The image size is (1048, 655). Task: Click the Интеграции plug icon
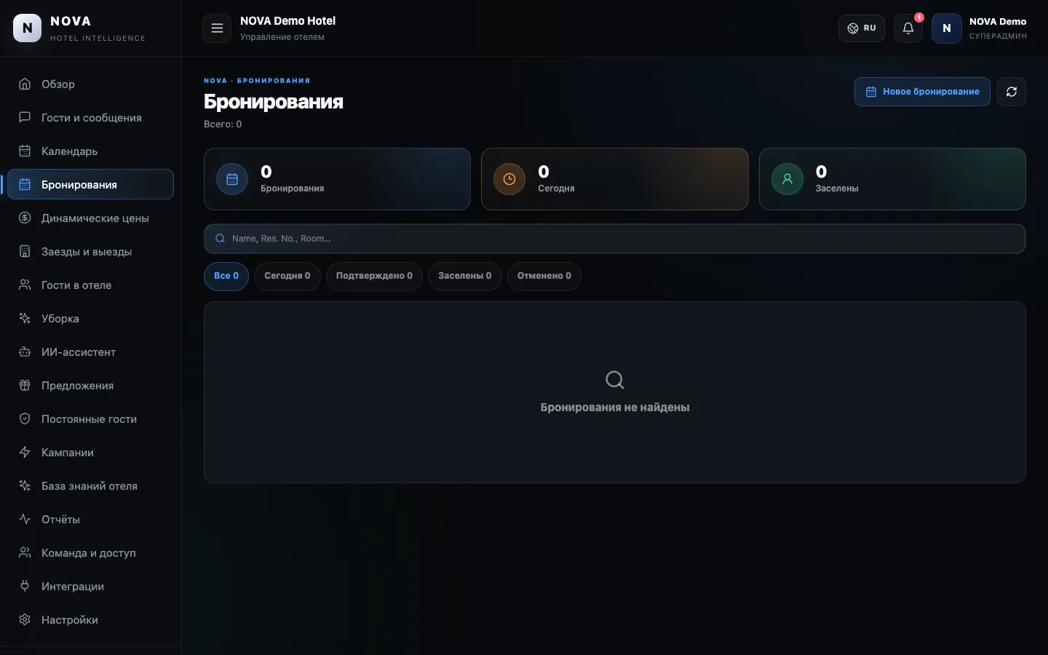[x=25, y=586]
